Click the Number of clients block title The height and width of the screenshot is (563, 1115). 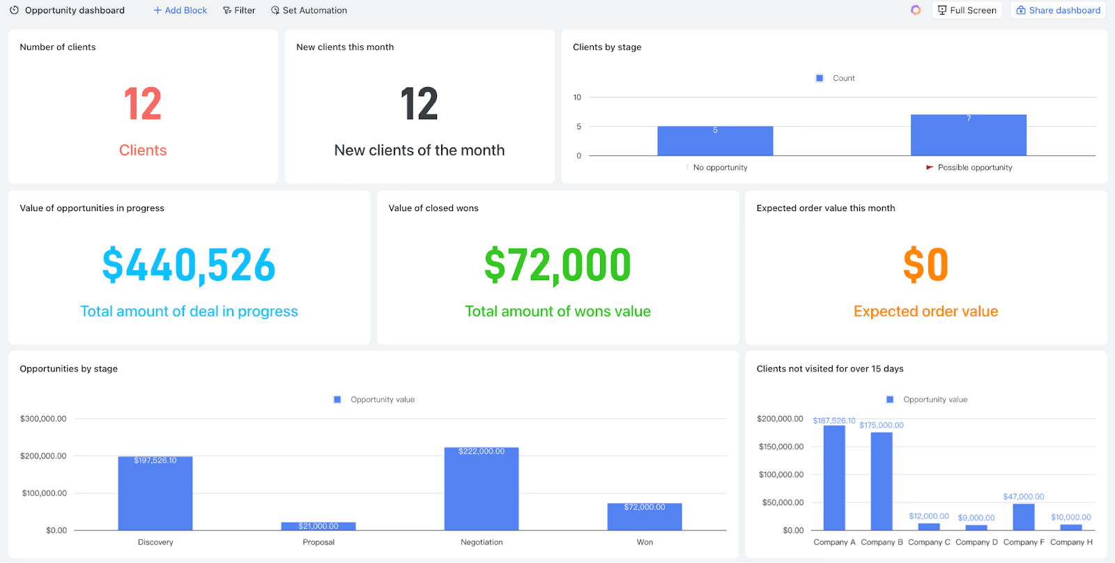pyautogui.click(x=58, y=47)
